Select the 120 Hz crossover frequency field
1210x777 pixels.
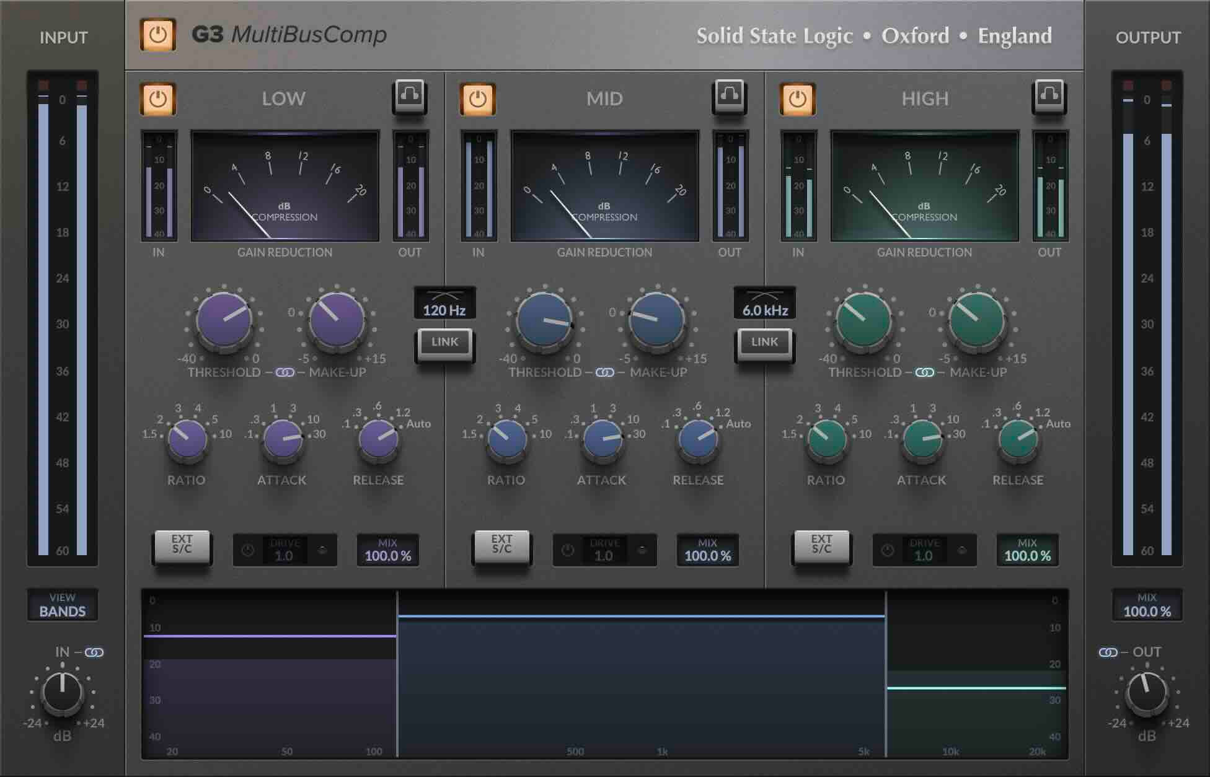[x=444, y=303]
